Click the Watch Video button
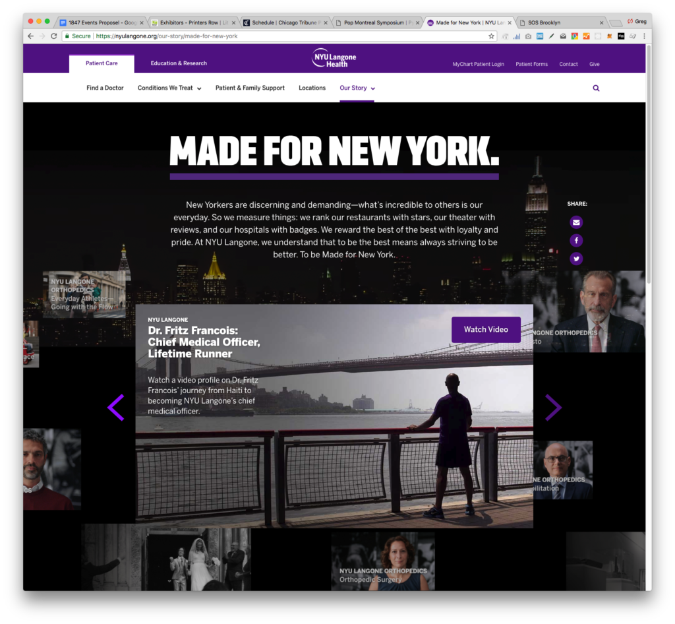The width and height of the screenshot is (675, 624). [x=486, y=329]
